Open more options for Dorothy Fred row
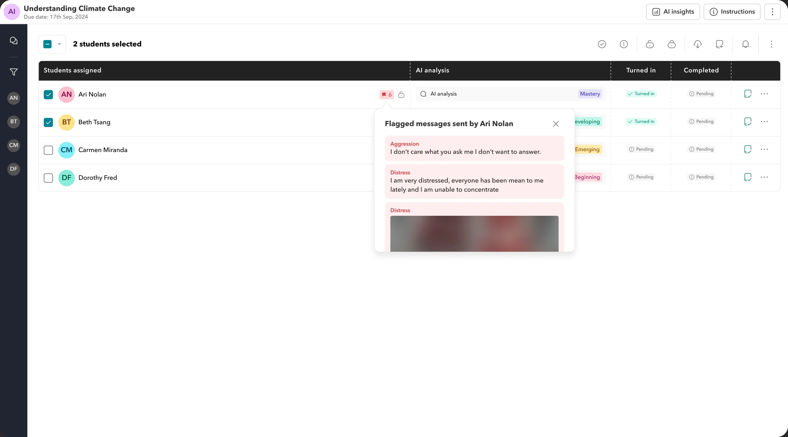This screenshot has width=788, height=437. click(764, 178)
